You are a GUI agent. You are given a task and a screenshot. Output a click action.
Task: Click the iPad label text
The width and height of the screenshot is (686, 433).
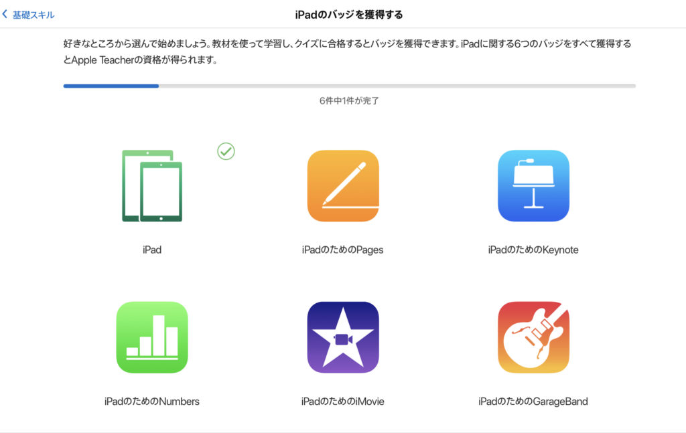[x=152, y=250]
